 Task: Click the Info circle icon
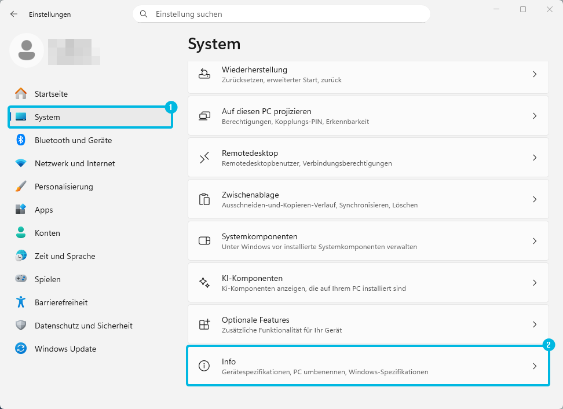tap(204, 366)
